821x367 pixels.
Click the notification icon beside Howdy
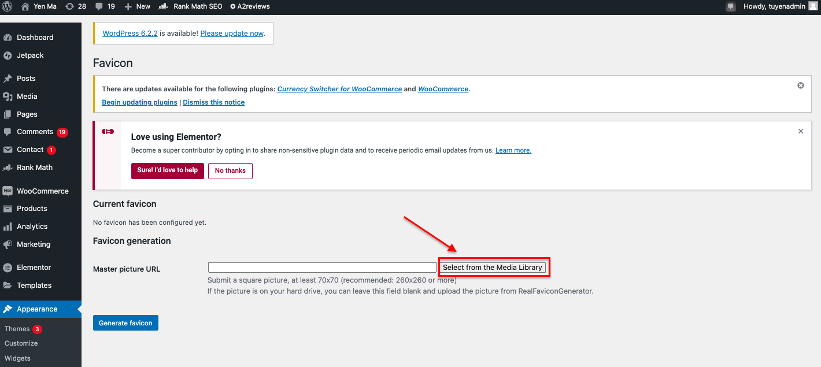(x=731, y=6)
